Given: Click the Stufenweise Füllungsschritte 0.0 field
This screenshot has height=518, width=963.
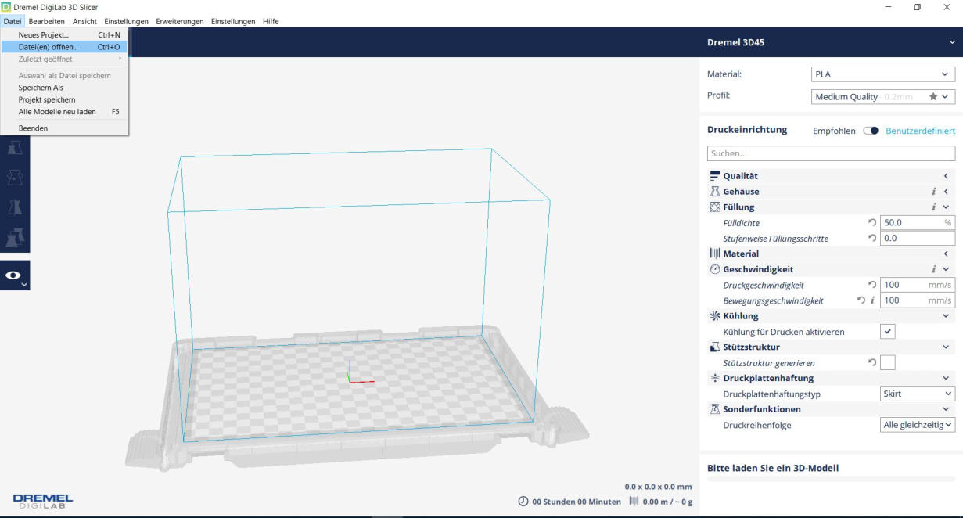Looking at the screenshot, I should coord(918,239).
